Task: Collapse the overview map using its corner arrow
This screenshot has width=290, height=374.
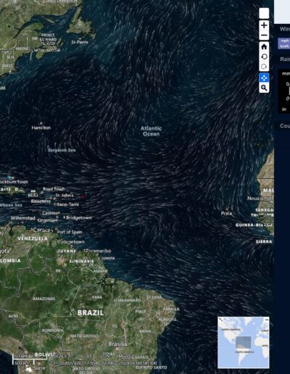Action: pos(221,320)
